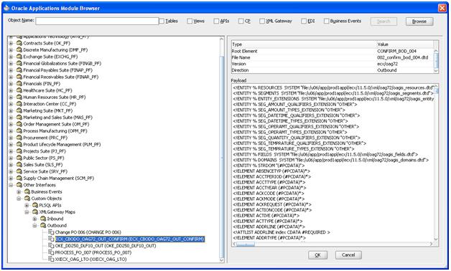
Task: Click the PLSQL APIs folder icon
Action: click(35, 205)
